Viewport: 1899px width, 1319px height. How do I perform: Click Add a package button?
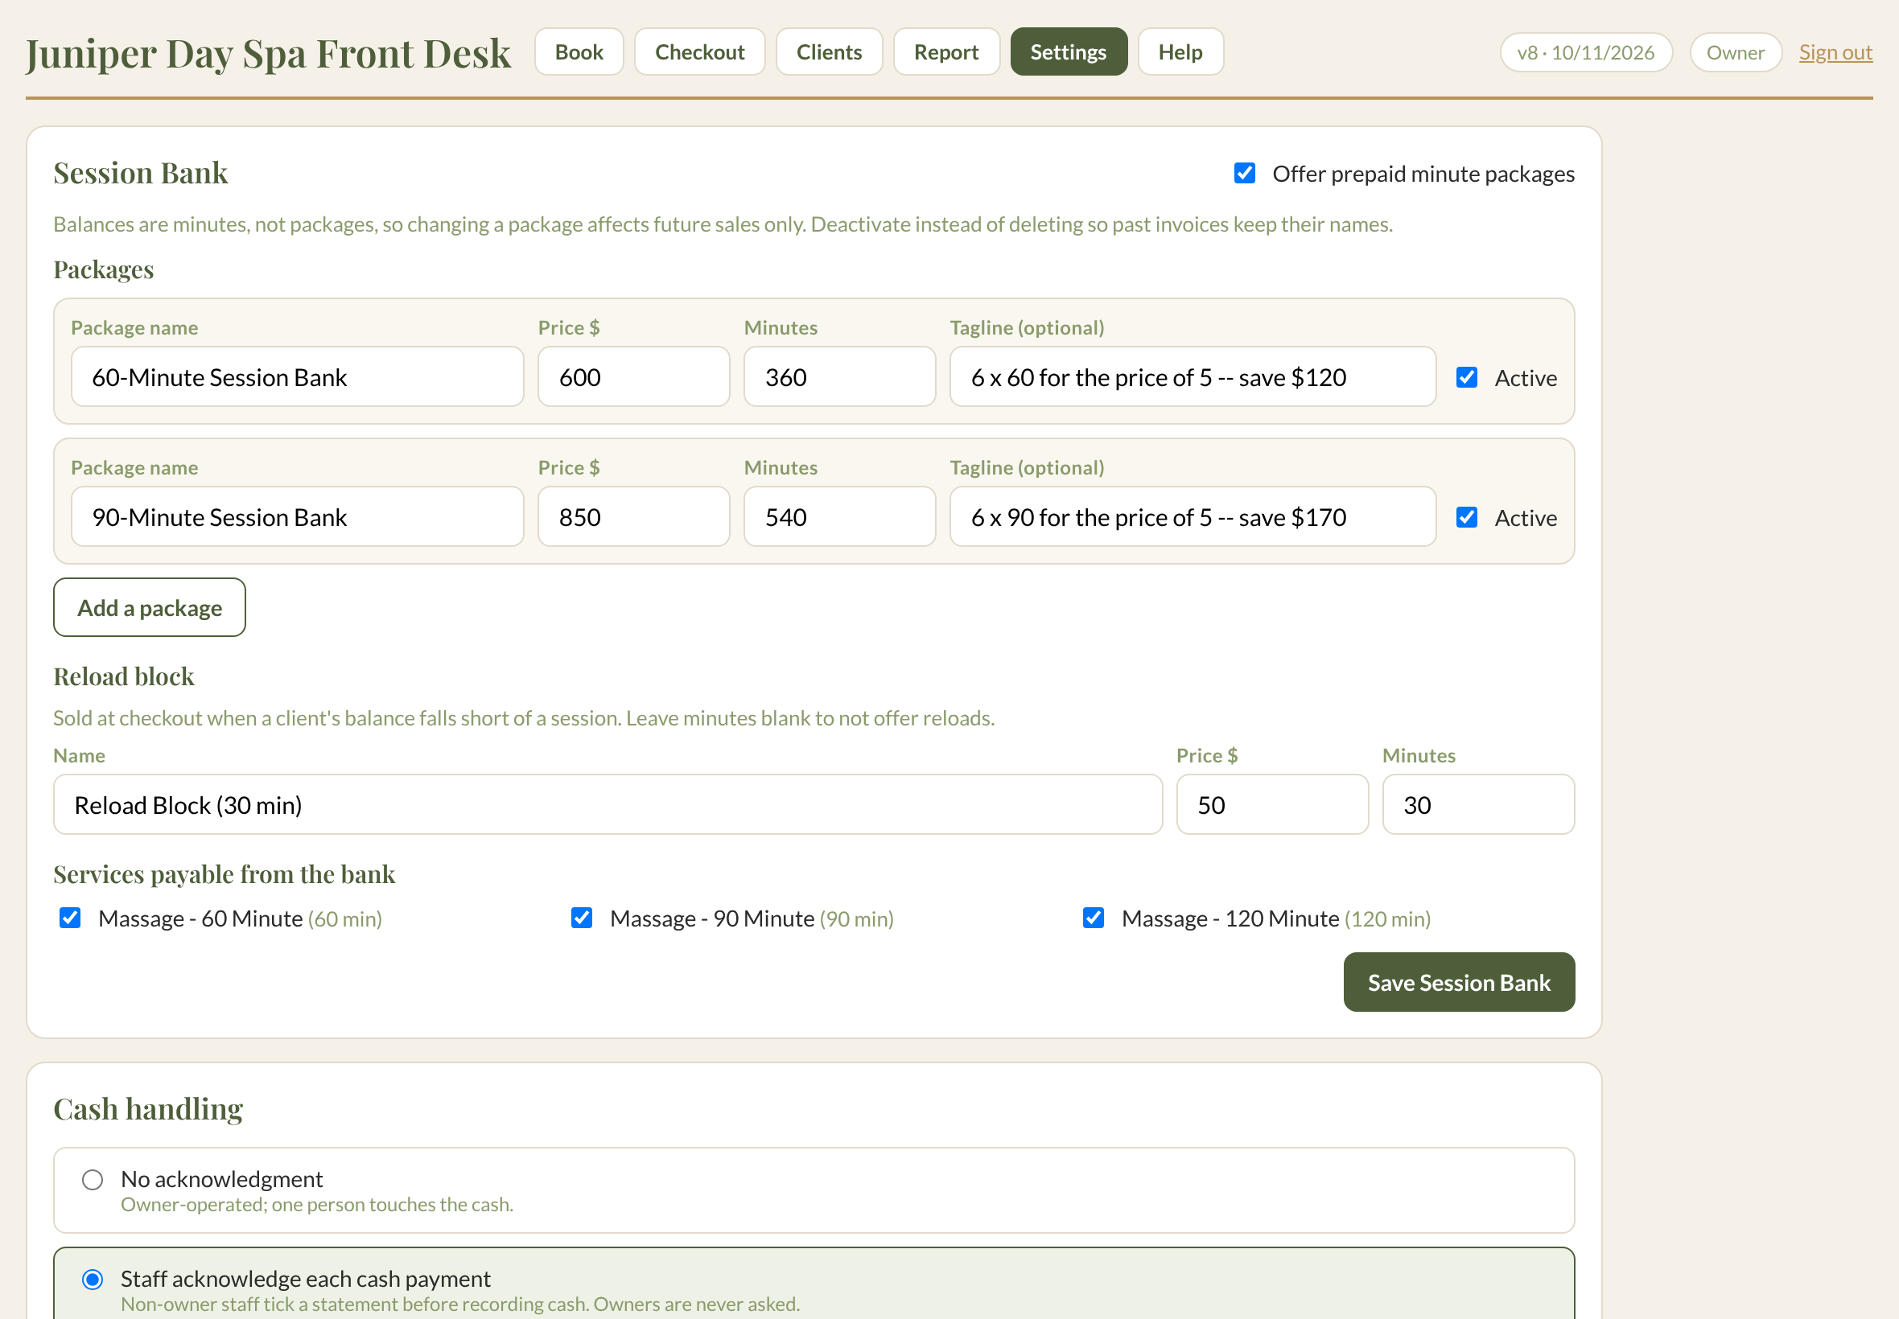click(150, 607)
